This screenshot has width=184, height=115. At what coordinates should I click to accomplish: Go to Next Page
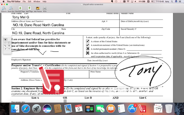point(29,9)
